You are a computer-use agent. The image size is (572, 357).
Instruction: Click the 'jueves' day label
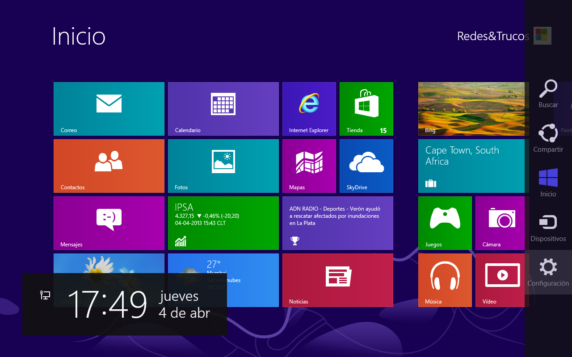tap(179, 297)
